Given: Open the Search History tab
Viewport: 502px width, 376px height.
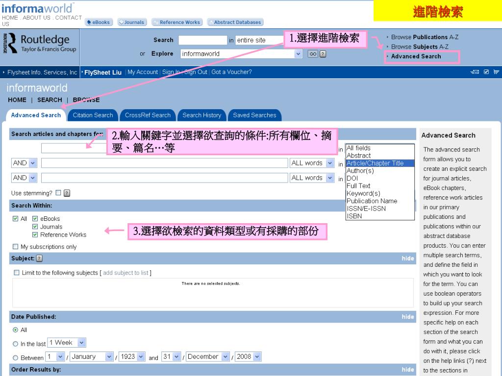Looking at the screenshot, I should point(201,115).
